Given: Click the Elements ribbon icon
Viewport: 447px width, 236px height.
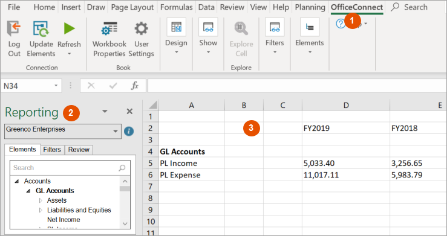Looking at the screenshot, I should (x=310, y=27).
